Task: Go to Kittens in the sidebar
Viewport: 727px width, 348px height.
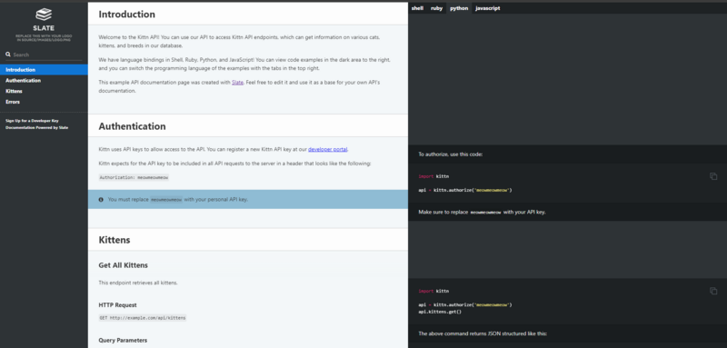Action: tap(44, 91)
